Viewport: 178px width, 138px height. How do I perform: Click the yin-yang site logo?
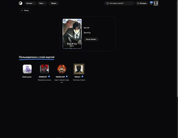pyautogui.click(x=21, y=3)
